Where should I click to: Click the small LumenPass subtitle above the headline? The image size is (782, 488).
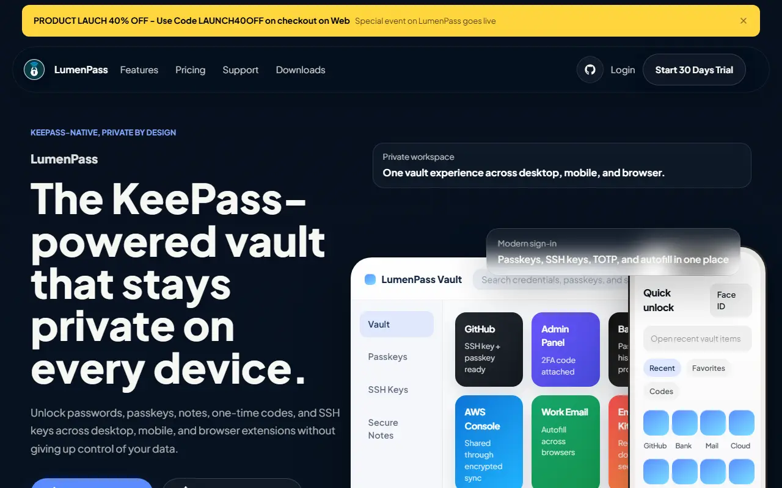click(64, 159)
